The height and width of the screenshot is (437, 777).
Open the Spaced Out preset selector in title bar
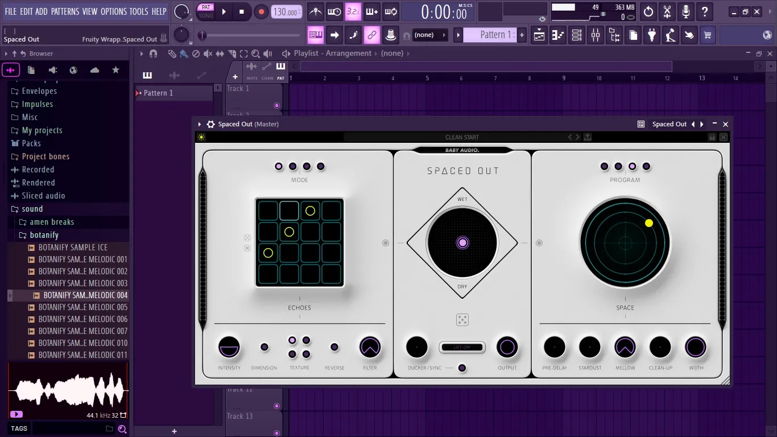pos(669,124)
